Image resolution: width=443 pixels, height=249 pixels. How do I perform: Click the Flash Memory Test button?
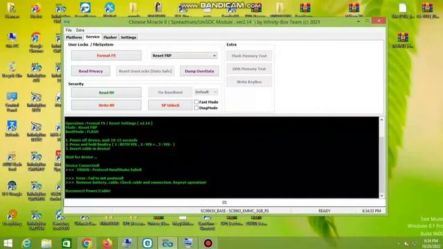pos(249,56)
